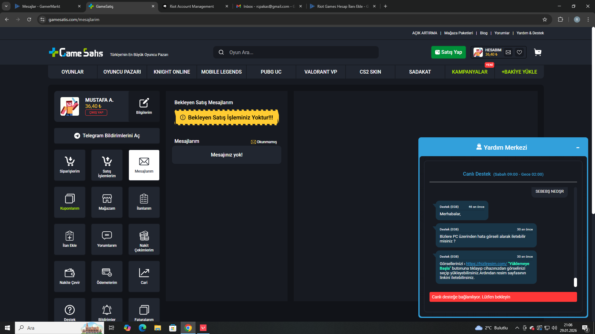
Task: Open the Nakite Çevir wallet tile
Action: tap(70, 276)
